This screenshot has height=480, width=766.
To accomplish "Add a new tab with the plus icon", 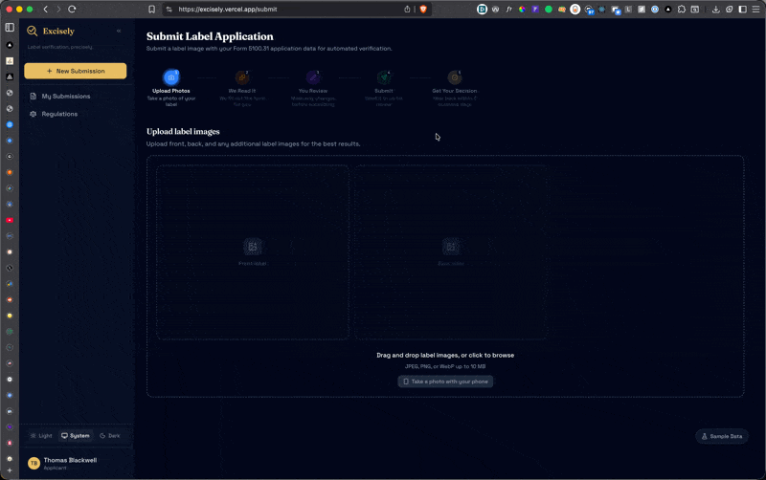I will tap(10, 470).
